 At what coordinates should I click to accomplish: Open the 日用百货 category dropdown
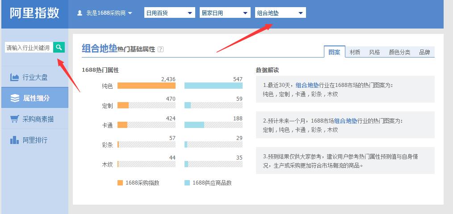[x=170, y=12]
